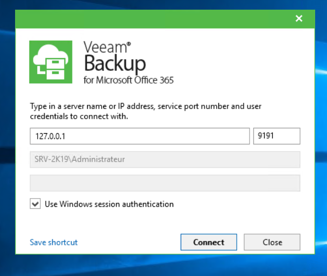Open the Save shortcut link
This screenshot has height=276, width=327.
[54, 242]
